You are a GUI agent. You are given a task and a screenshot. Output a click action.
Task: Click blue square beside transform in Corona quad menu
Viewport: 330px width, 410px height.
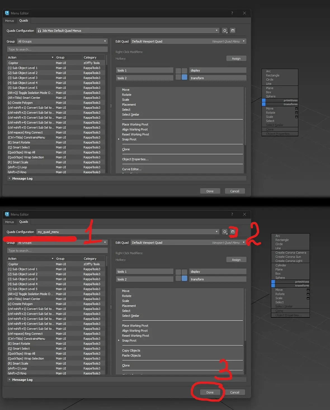coord(273,285)
